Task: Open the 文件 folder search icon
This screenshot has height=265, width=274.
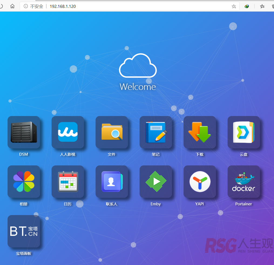Action: pyautogui.click(x=112, y=132)
